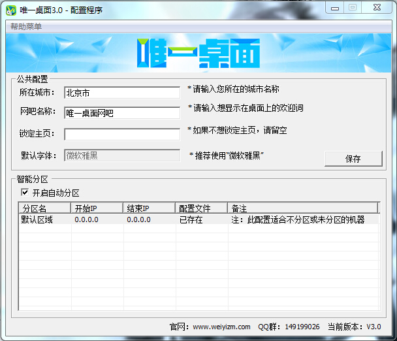Click the 所在城市 field containing 北京市
The width and height of the screenshot is (397, 341).
(122, 93)
